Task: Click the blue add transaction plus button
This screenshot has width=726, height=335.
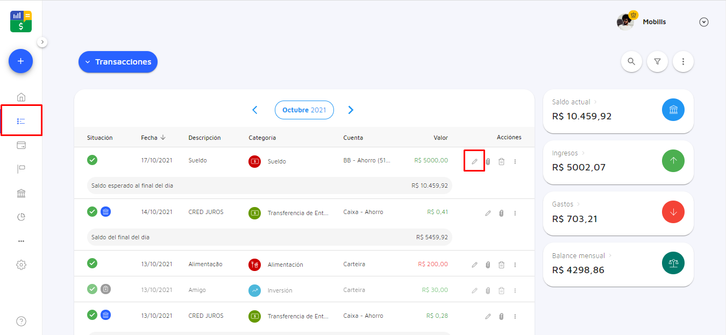Action: point(20,61)
